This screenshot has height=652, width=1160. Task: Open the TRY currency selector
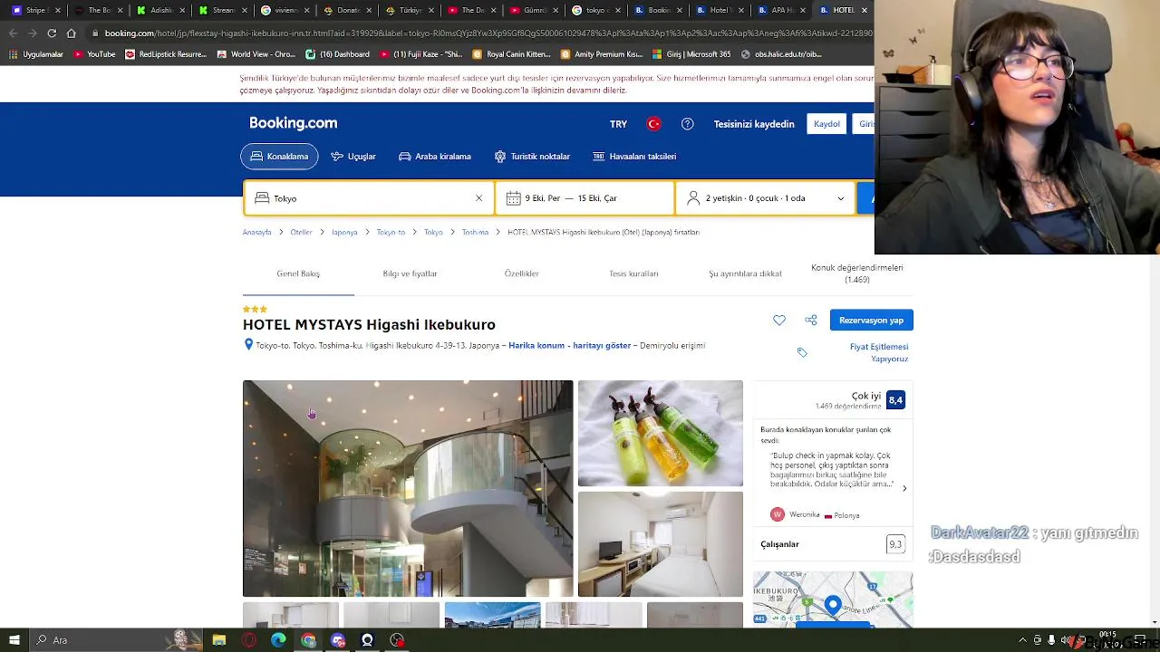tap(618, 124)
